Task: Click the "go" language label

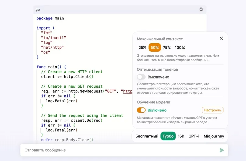Action: point(38,10)
